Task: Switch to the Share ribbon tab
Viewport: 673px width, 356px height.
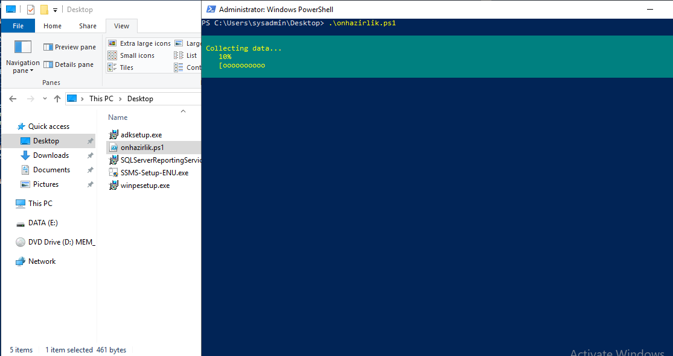Action: coord(88,26)
